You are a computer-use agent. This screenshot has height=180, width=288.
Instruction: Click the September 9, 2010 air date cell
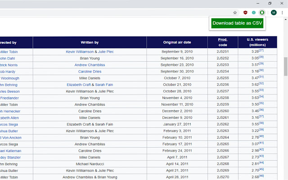point(177,52)
